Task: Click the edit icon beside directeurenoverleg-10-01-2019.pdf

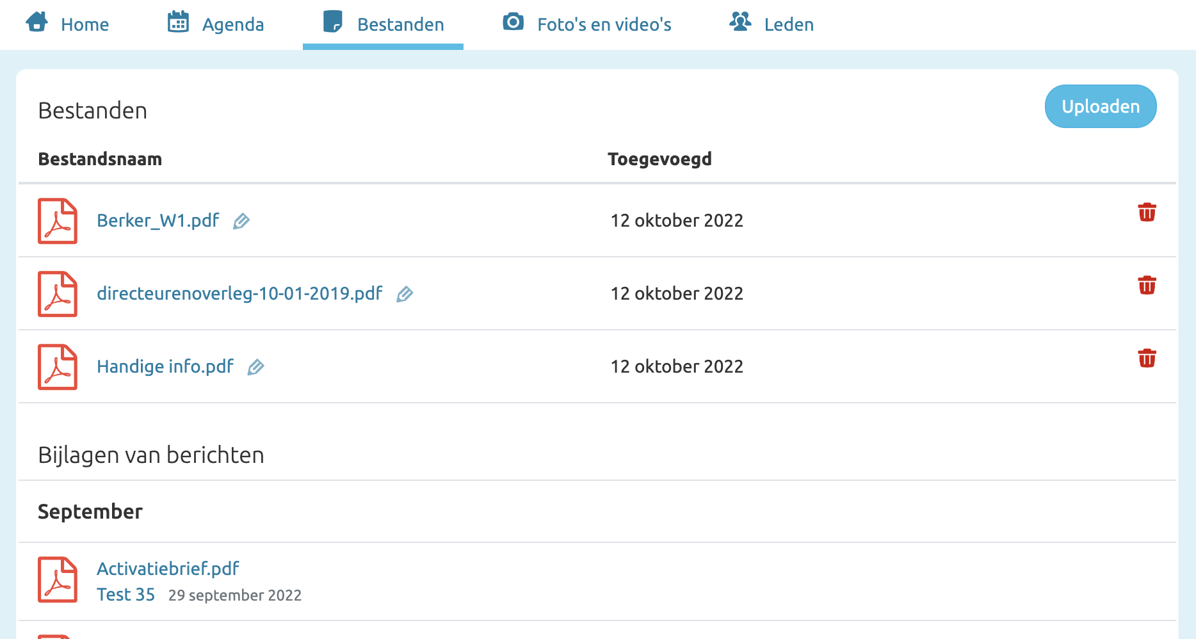Action: pyautogui.click(x=405, y=295)
